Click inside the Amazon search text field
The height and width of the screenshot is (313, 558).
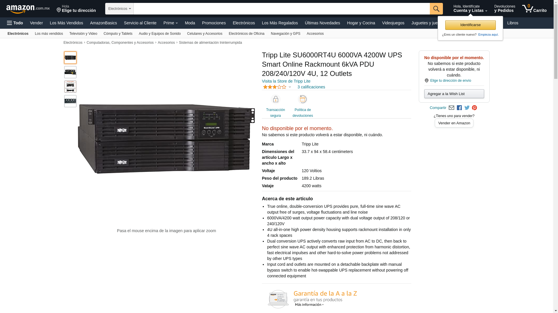pyautogui.click(x=282, y=9)
